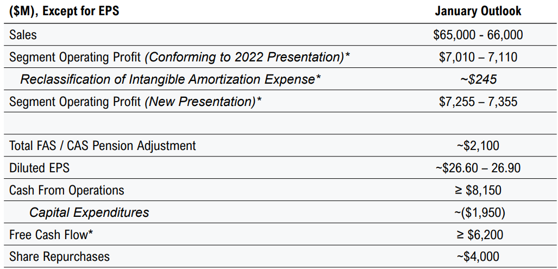Click the "($M), Except for EPS" header
This screenshot has height=269, width=558.
tap(64, 11)
